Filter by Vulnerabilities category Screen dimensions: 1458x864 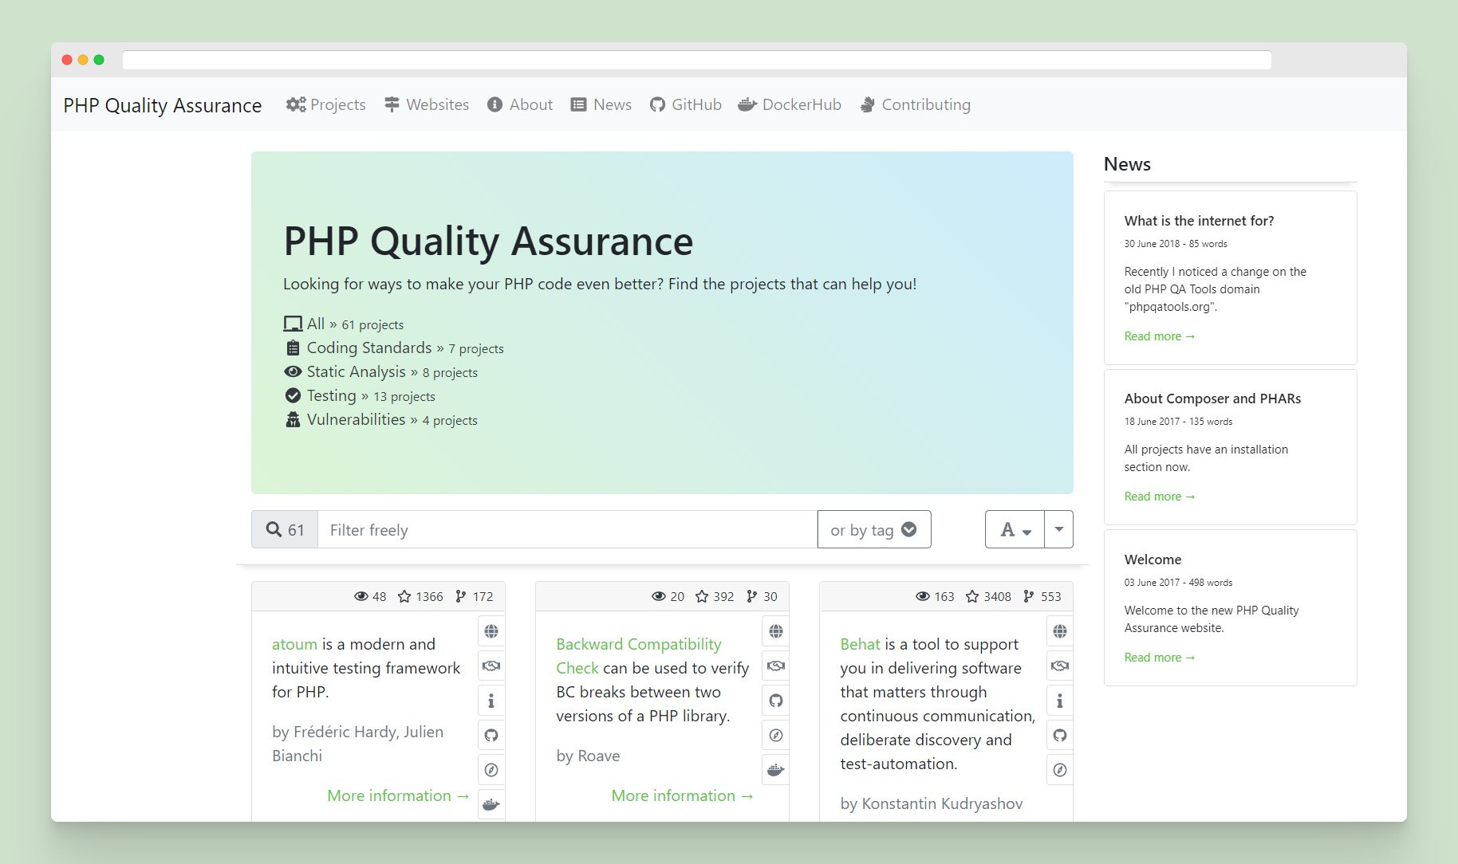[381, 419]
